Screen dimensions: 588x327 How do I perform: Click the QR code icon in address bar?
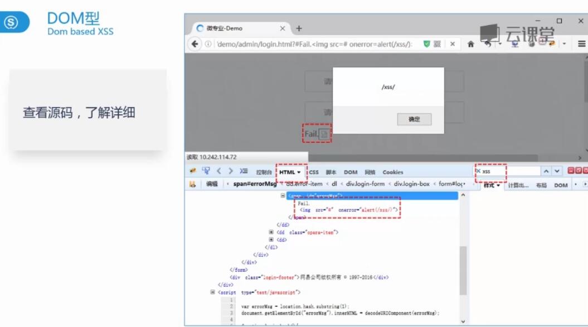click(438, 44)
